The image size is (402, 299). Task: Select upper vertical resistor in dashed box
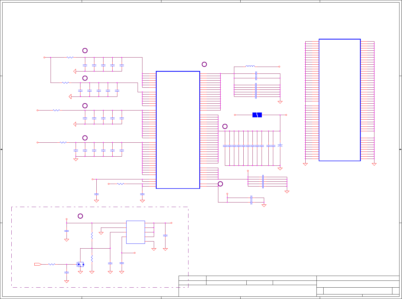92,236
